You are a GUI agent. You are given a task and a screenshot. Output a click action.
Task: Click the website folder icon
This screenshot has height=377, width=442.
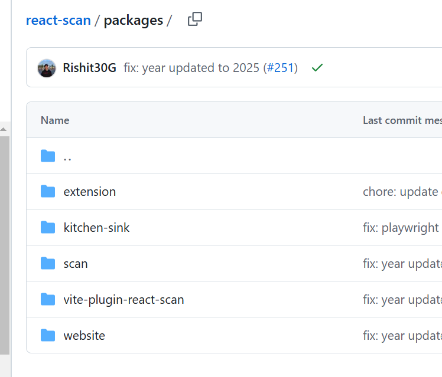click(x=48, y=335)
